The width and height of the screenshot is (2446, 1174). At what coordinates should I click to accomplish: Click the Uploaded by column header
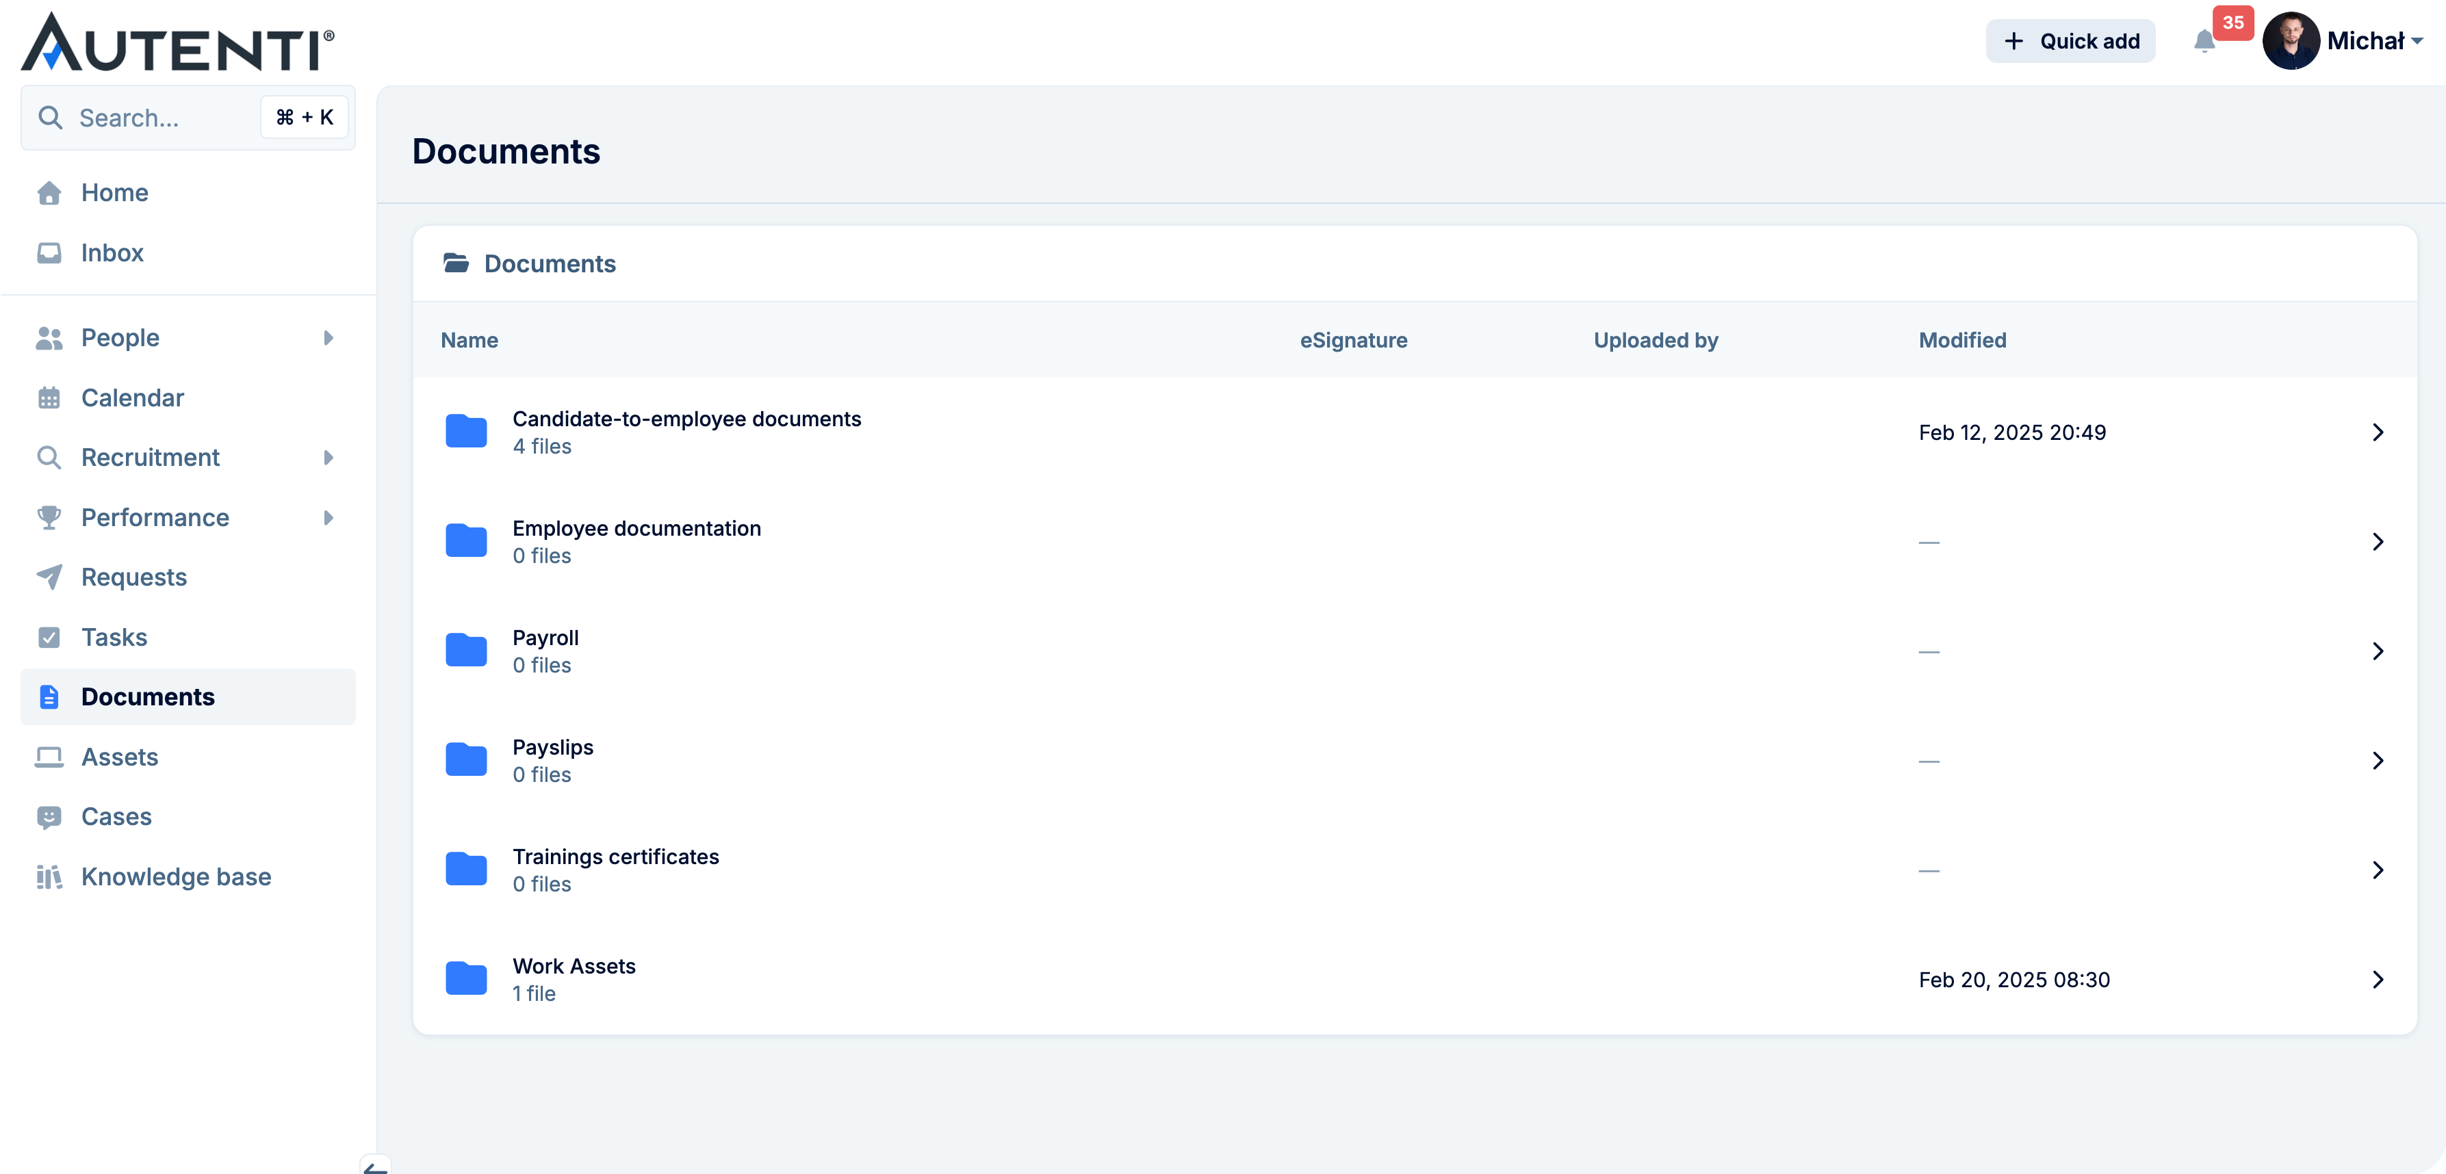[1655, 340]
